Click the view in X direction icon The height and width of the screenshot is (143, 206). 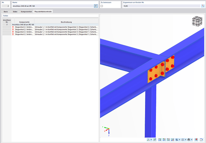160,140
